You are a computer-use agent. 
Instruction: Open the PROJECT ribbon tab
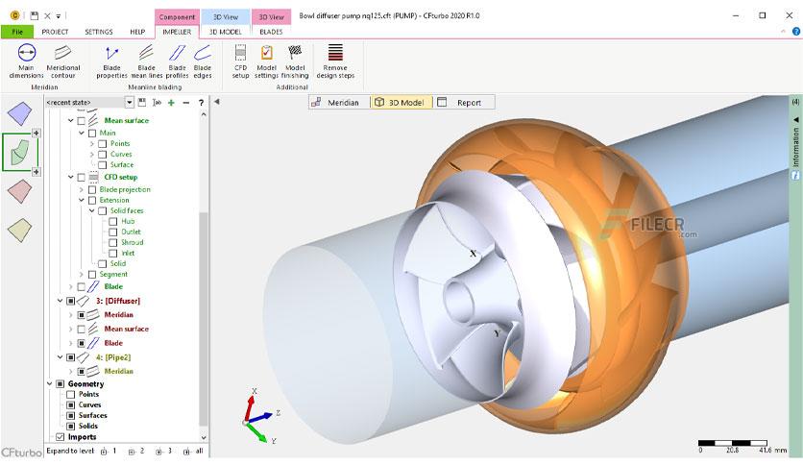(x=55, y=32)
